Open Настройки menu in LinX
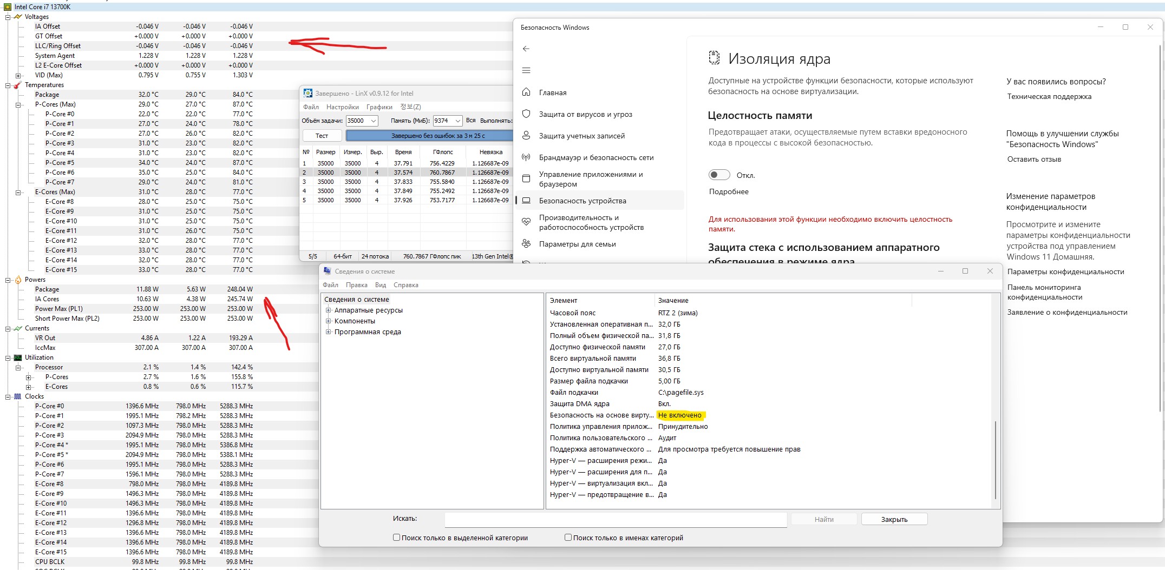Screen dimensions: 1165x570 tap(342, 107)
